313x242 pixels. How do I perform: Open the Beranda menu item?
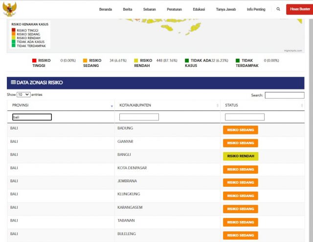click(106, 9)
